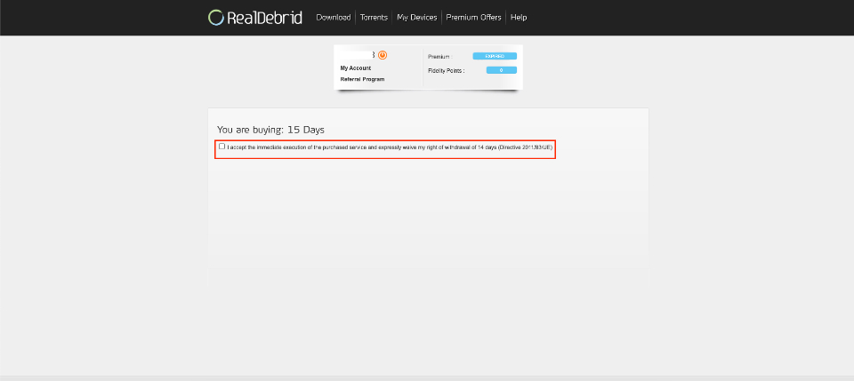Open the Premium Offers page
Screen dimensions: 854x381
tap(473, 18)
